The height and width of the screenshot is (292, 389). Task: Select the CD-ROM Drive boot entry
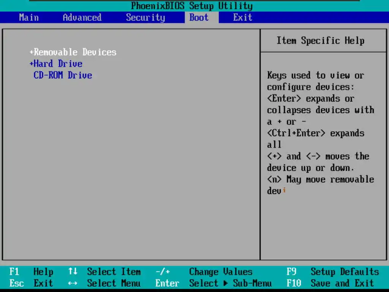pos(63,75)
